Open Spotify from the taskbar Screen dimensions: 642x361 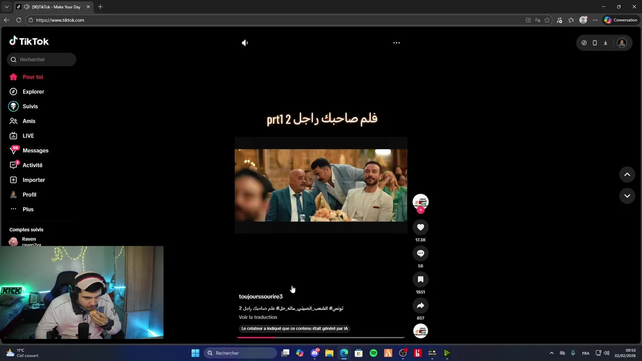pyautogui.click(x=373, y=353)
